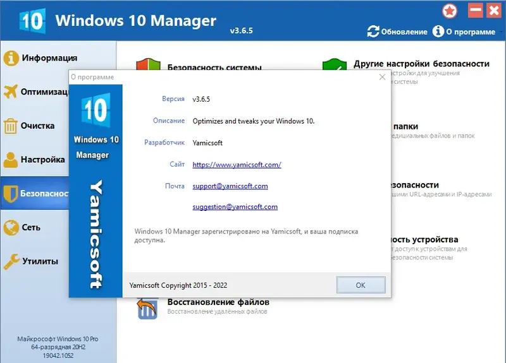Click the build number 19042.1052 text

click(x=58, y=355)
